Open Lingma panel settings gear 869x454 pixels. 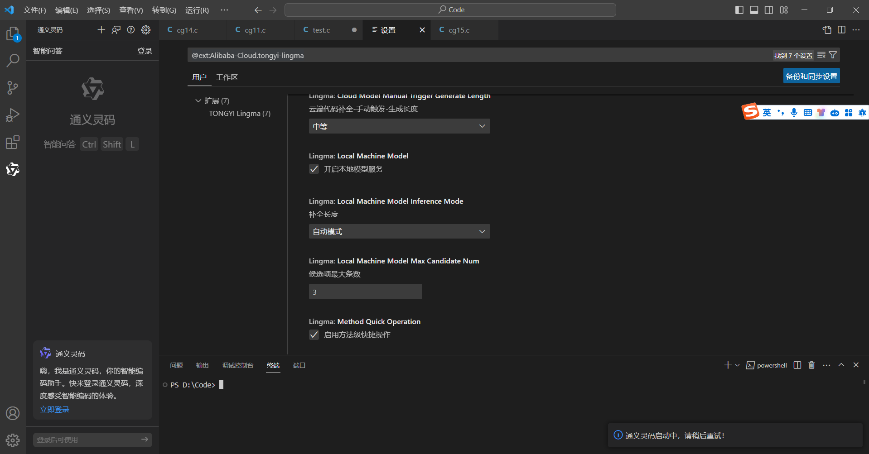(146, 30)
